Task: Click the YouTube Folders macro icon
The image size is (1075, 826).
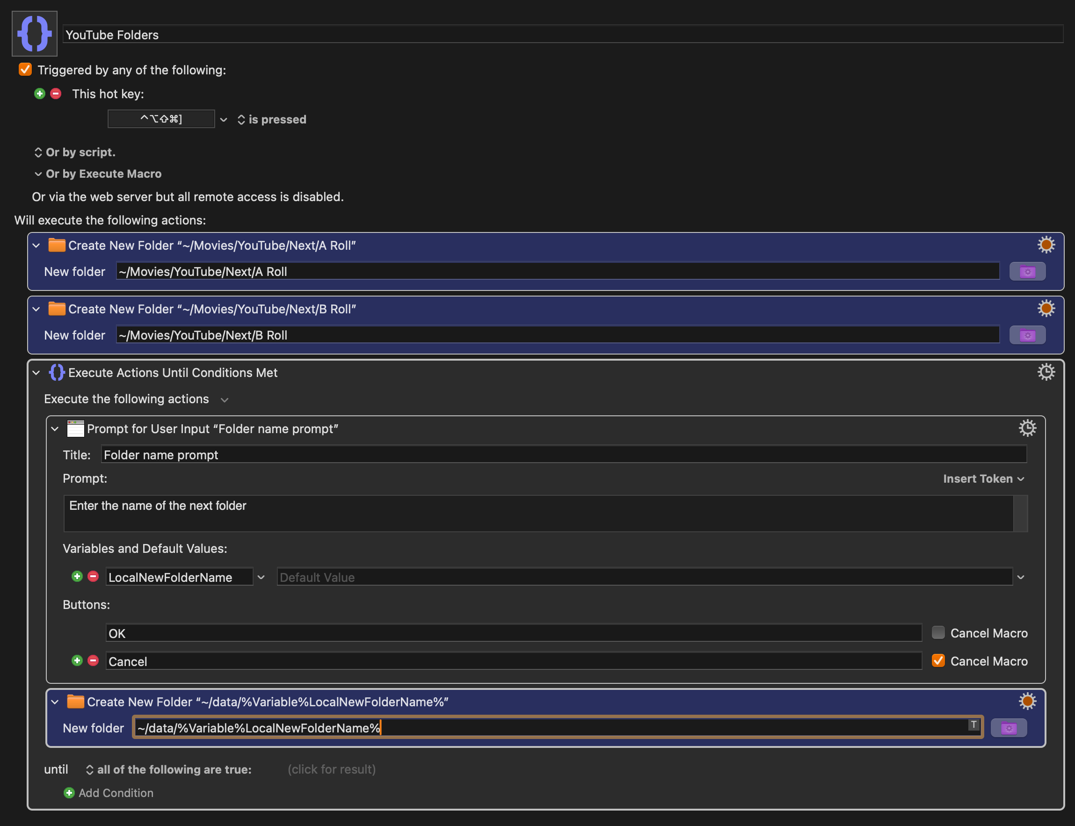Action: click(35, 33)
